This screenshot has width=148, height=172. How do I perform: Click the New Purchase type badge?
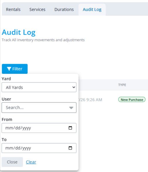[x=132, y=100]
